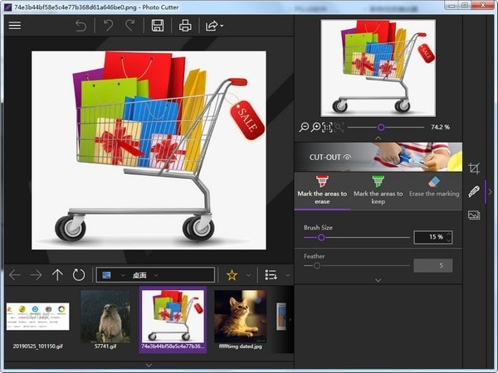Select the crop tool in sidebar
498x373 pixels.
pyautogui.click(x=474, y=168)
